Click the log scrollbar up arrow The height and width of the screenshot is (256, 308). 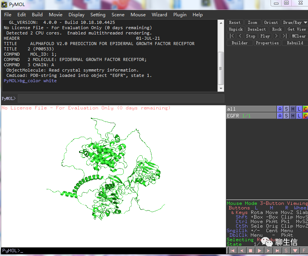[221, 23]
